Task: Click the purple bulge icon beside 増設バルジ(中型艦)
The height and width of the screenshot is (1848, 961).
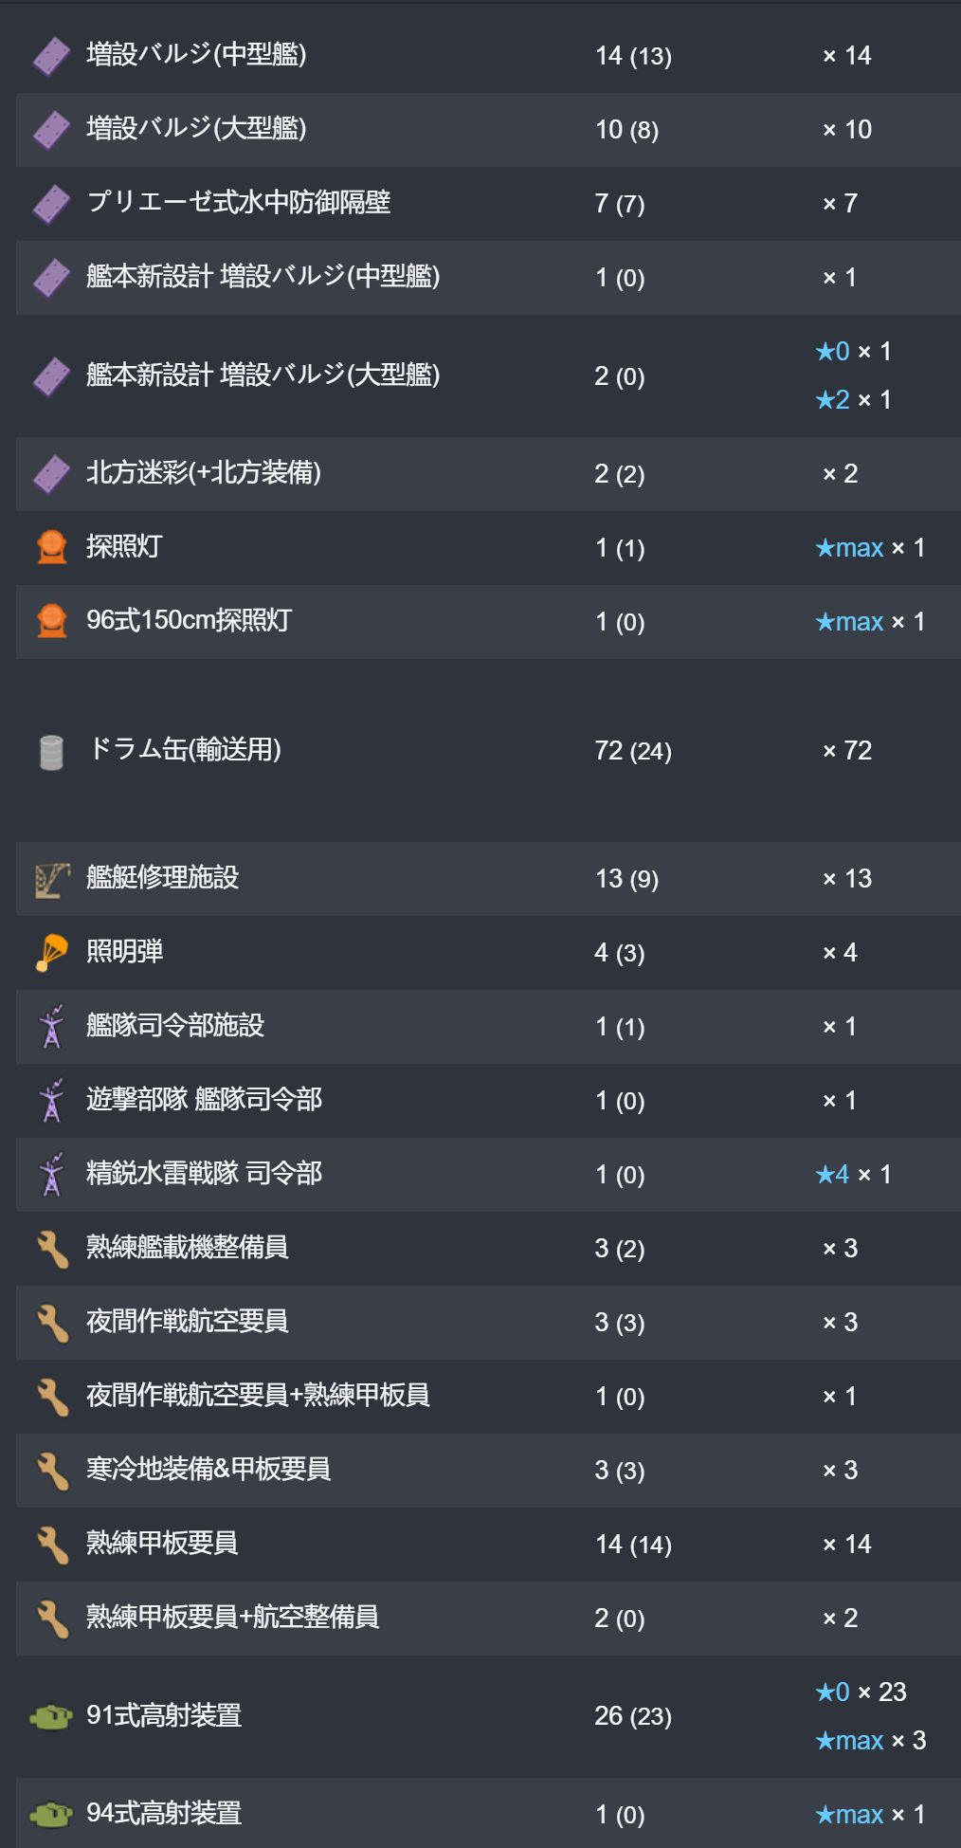Action: [x=51, y=56]
